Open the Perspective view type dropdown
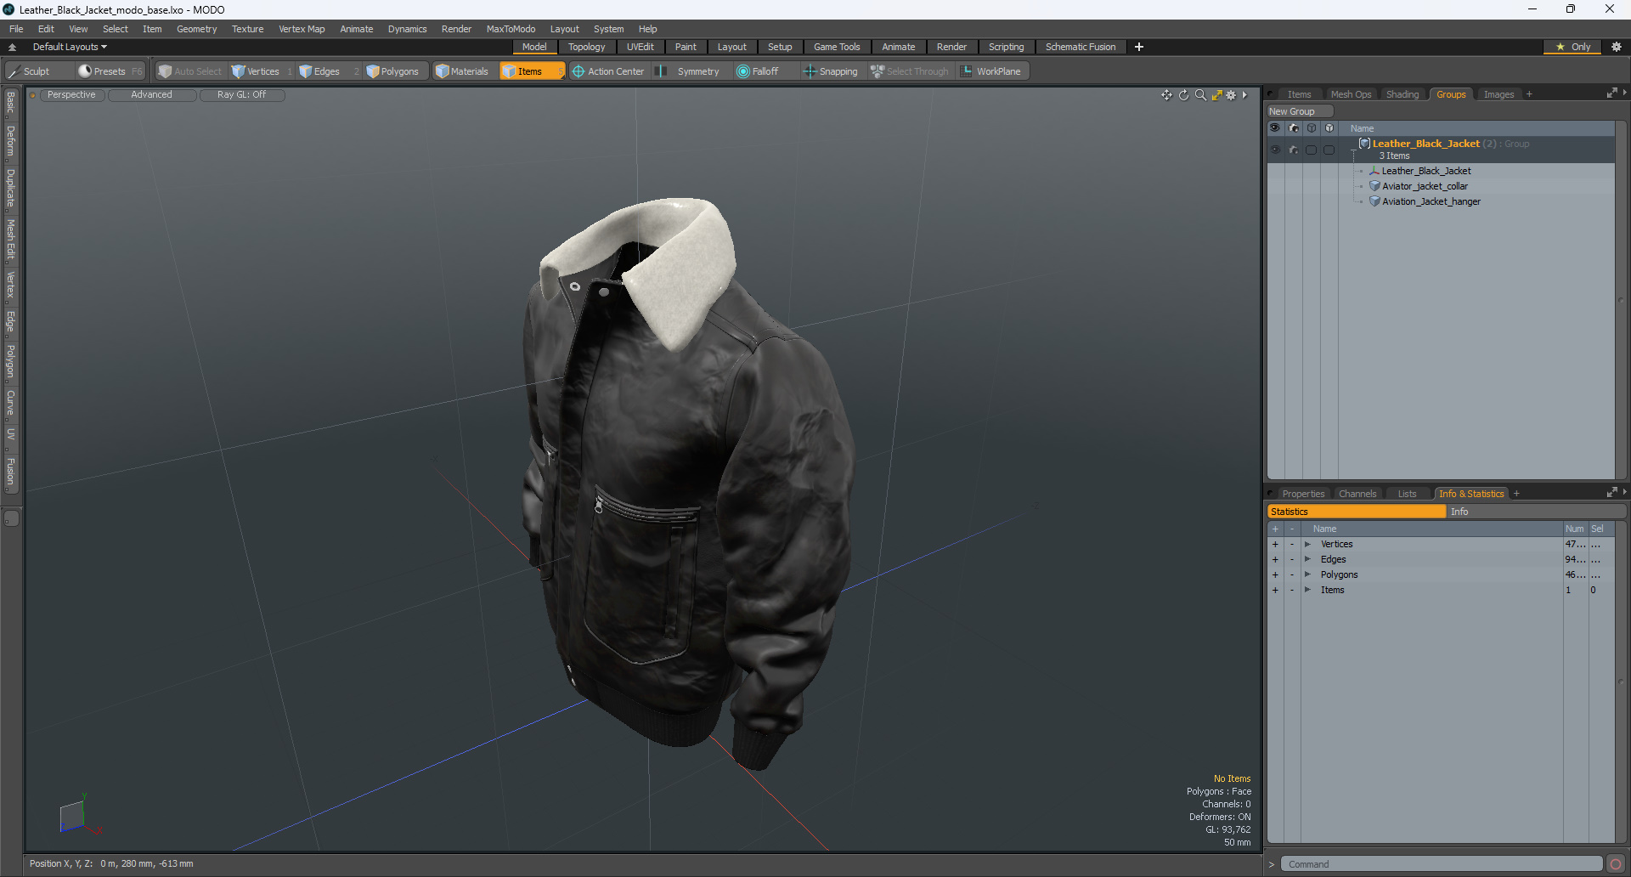 [71, 95]
